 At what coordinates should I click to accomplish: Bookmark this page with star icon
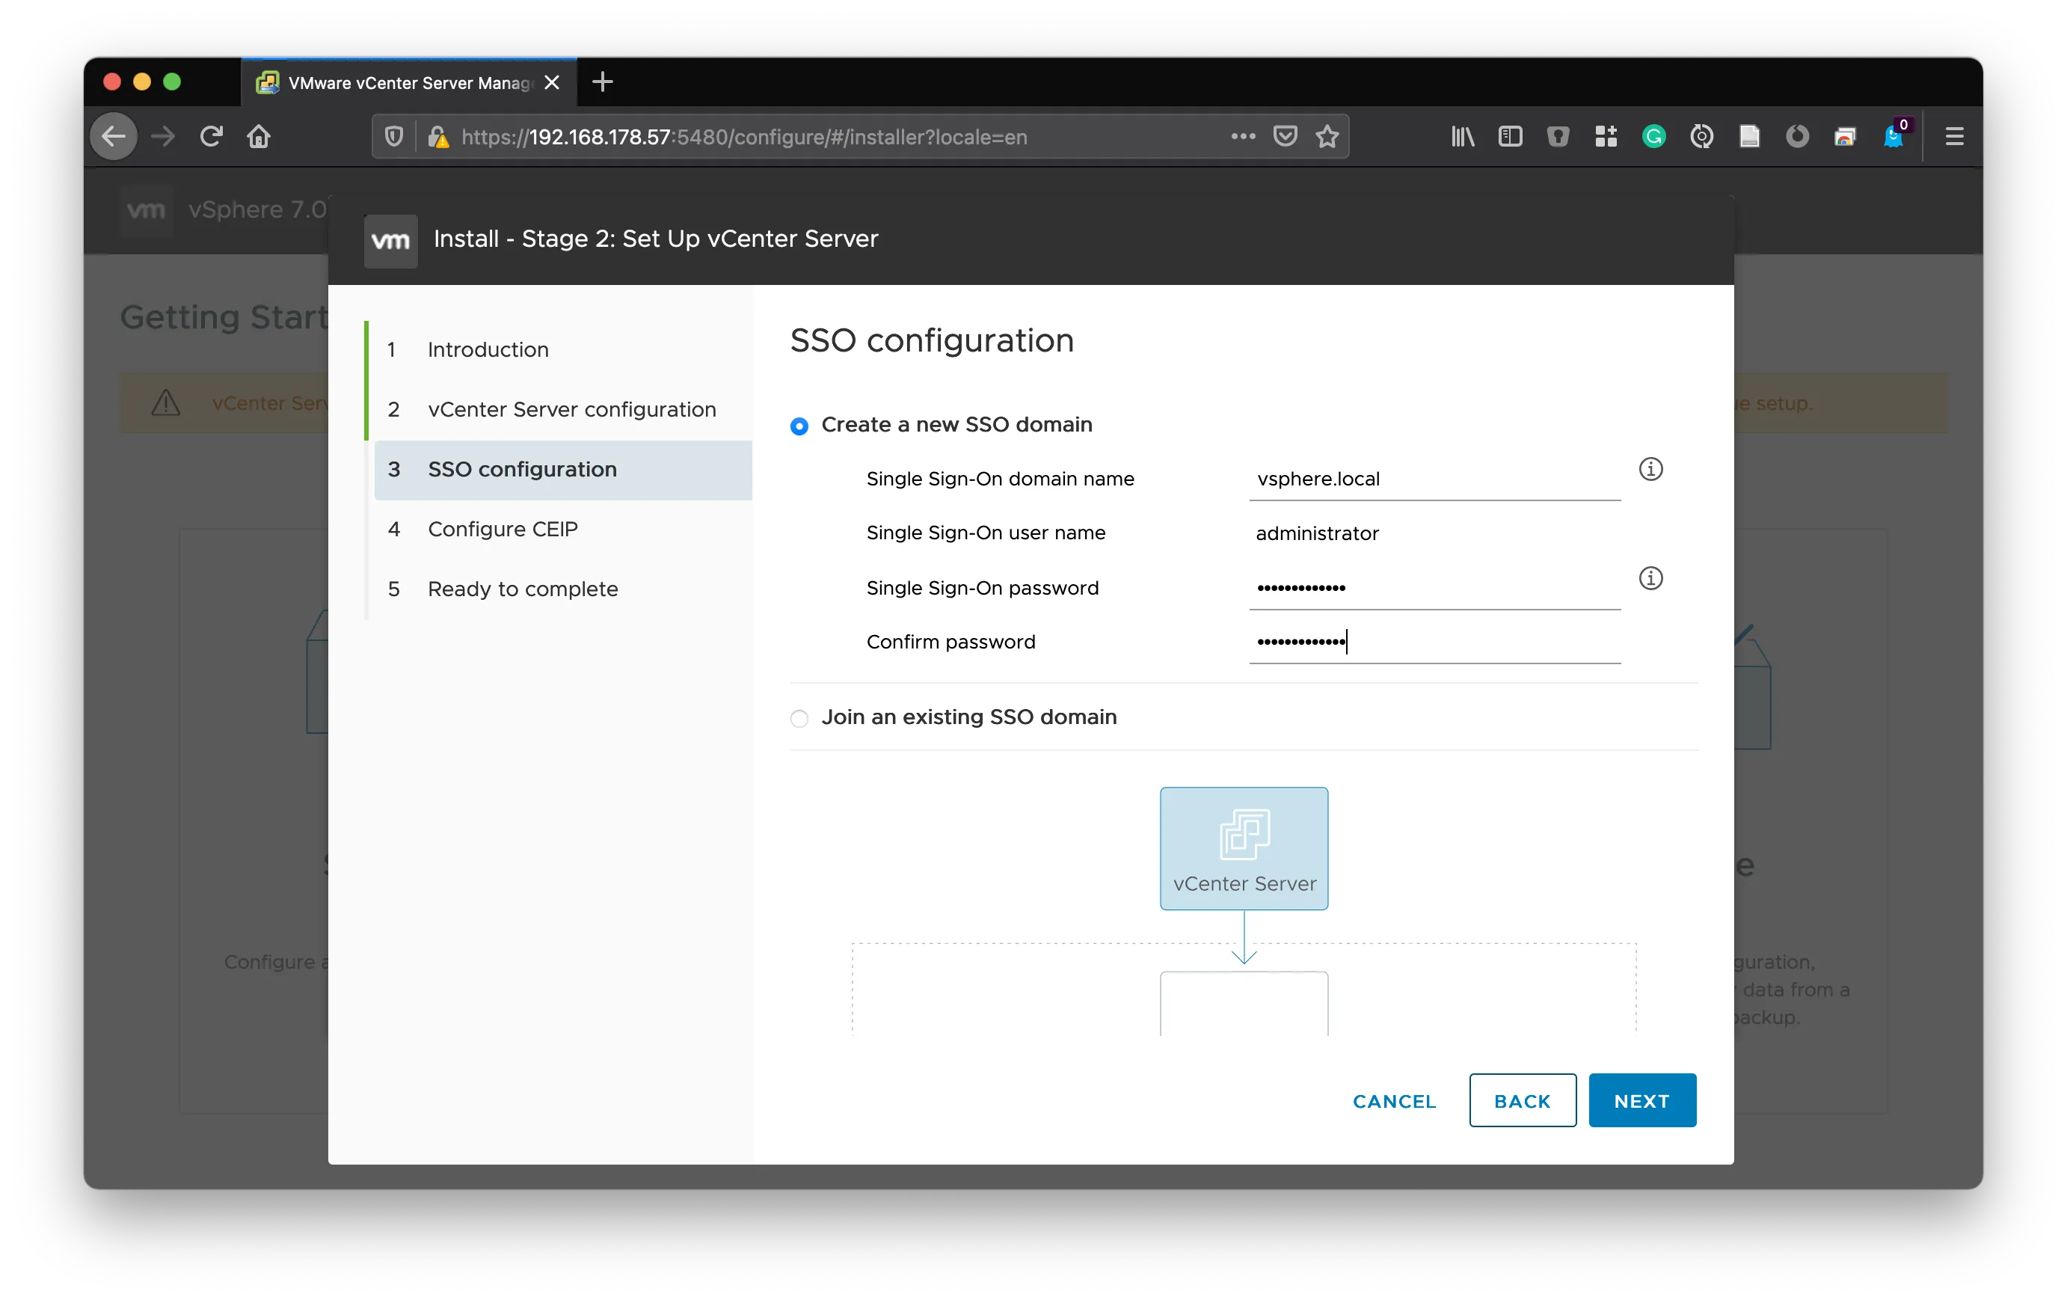pyautogui.click(x=1326, y=137)
